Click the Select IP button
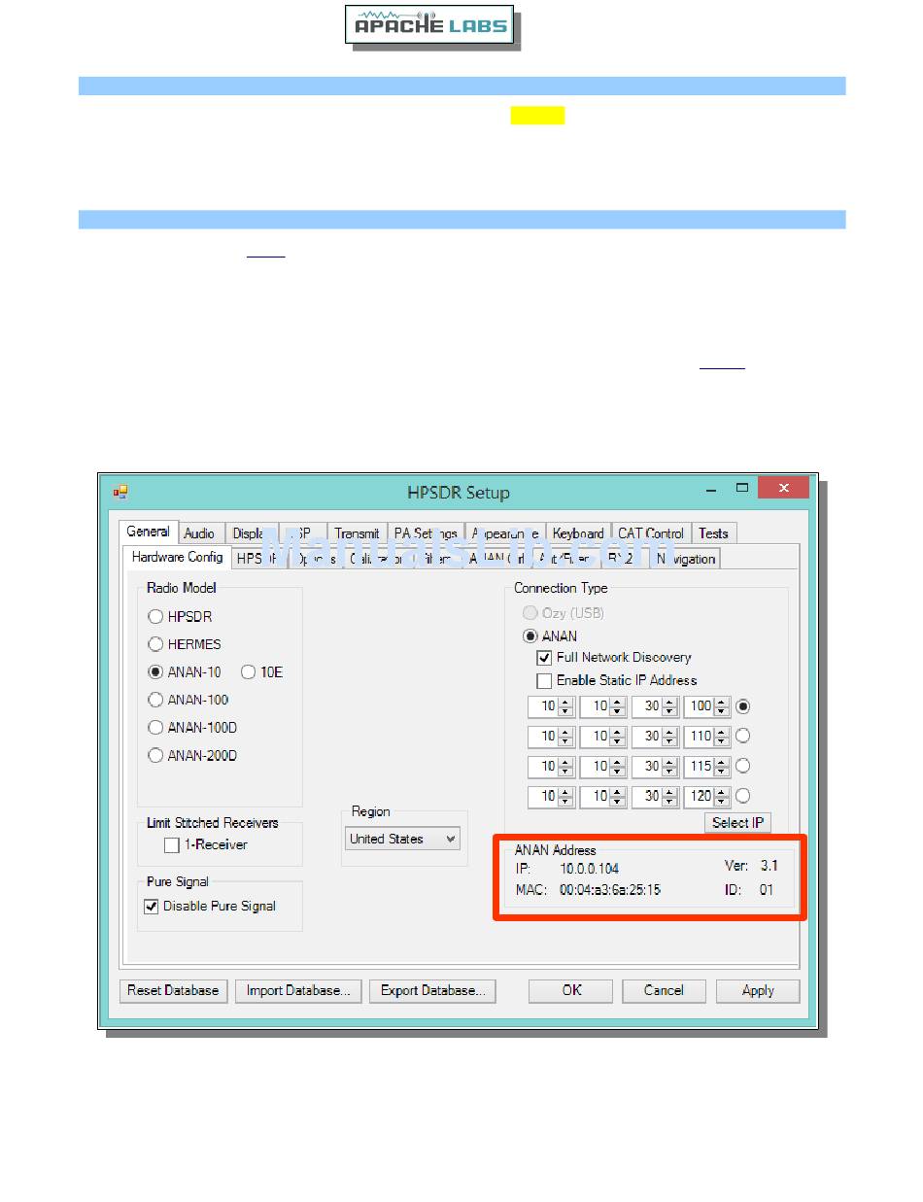923x1202 pixels. click(738, 823)
